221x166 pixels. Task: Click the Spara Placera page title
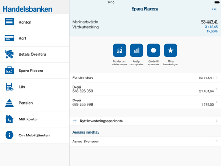(x=145, y=9)
